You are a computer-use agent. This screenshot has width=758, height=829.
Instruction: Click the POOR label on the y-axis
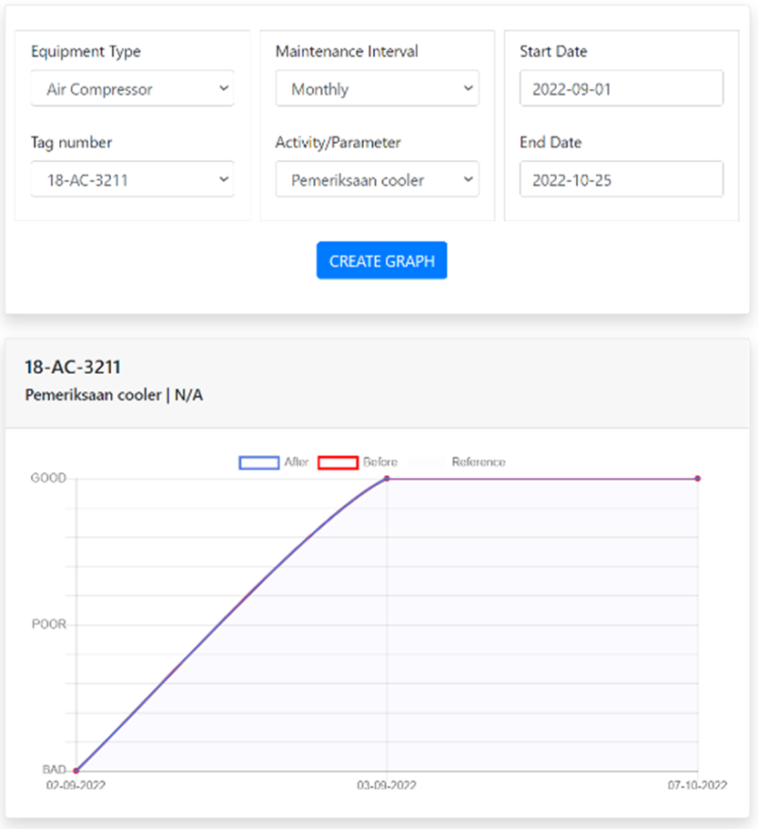[x=48, y=624]
